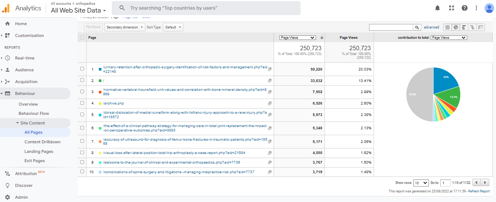Click the advanced filter link
Image resolution: width=496 pixels, height=202 pixels.
pyautogui.click(x=431, y=27)
